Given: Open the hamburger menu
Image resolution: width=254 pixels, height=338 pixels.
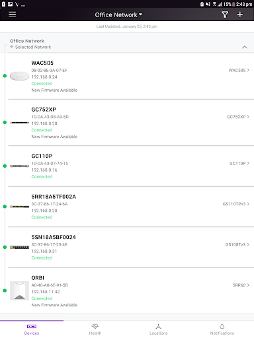Looking at the screenshot, I should click(12, 15).
